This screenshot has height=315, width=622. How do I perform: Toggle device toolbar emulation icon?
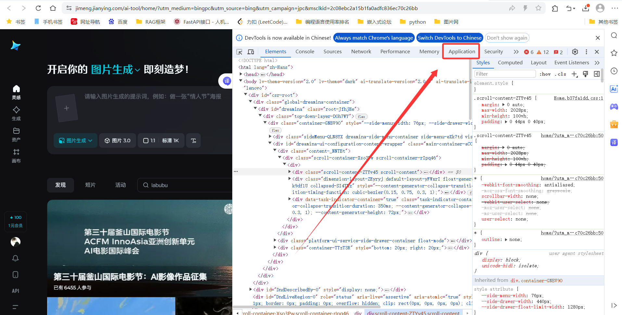[x=251, y=52]
